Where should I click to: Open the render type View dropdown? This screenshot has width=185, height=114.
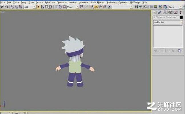(x=175, y=7)
